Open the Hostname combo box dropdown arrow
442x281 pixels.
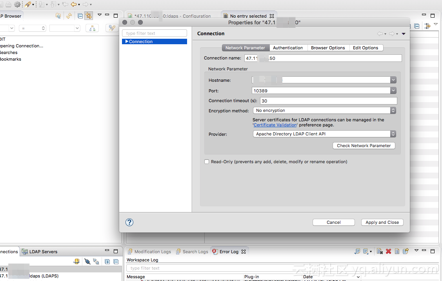pyautogui.click(x=393, y=80)
